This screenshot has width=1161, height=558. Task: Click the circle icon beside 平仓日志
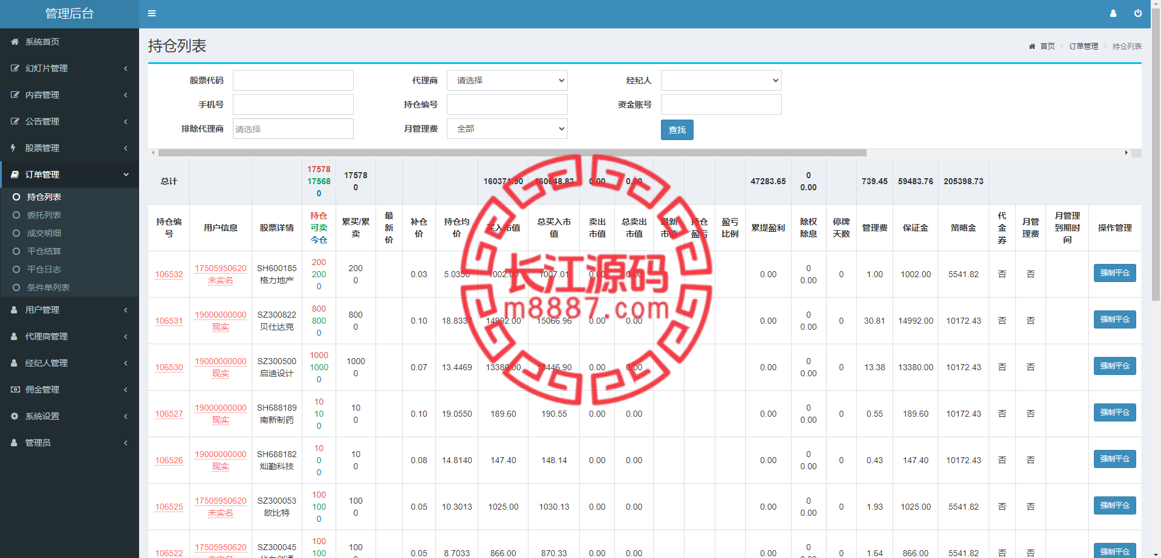[16, 269]
